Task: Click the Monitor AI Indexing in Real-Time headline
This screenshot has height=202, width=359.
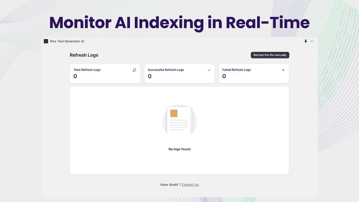Action: click(179, 23)
